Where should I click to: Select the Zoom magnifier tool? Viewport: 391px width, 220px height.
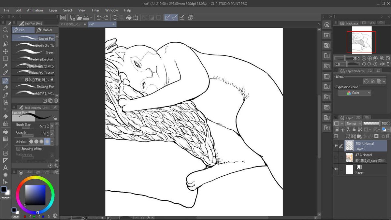[x=5, y=30]
